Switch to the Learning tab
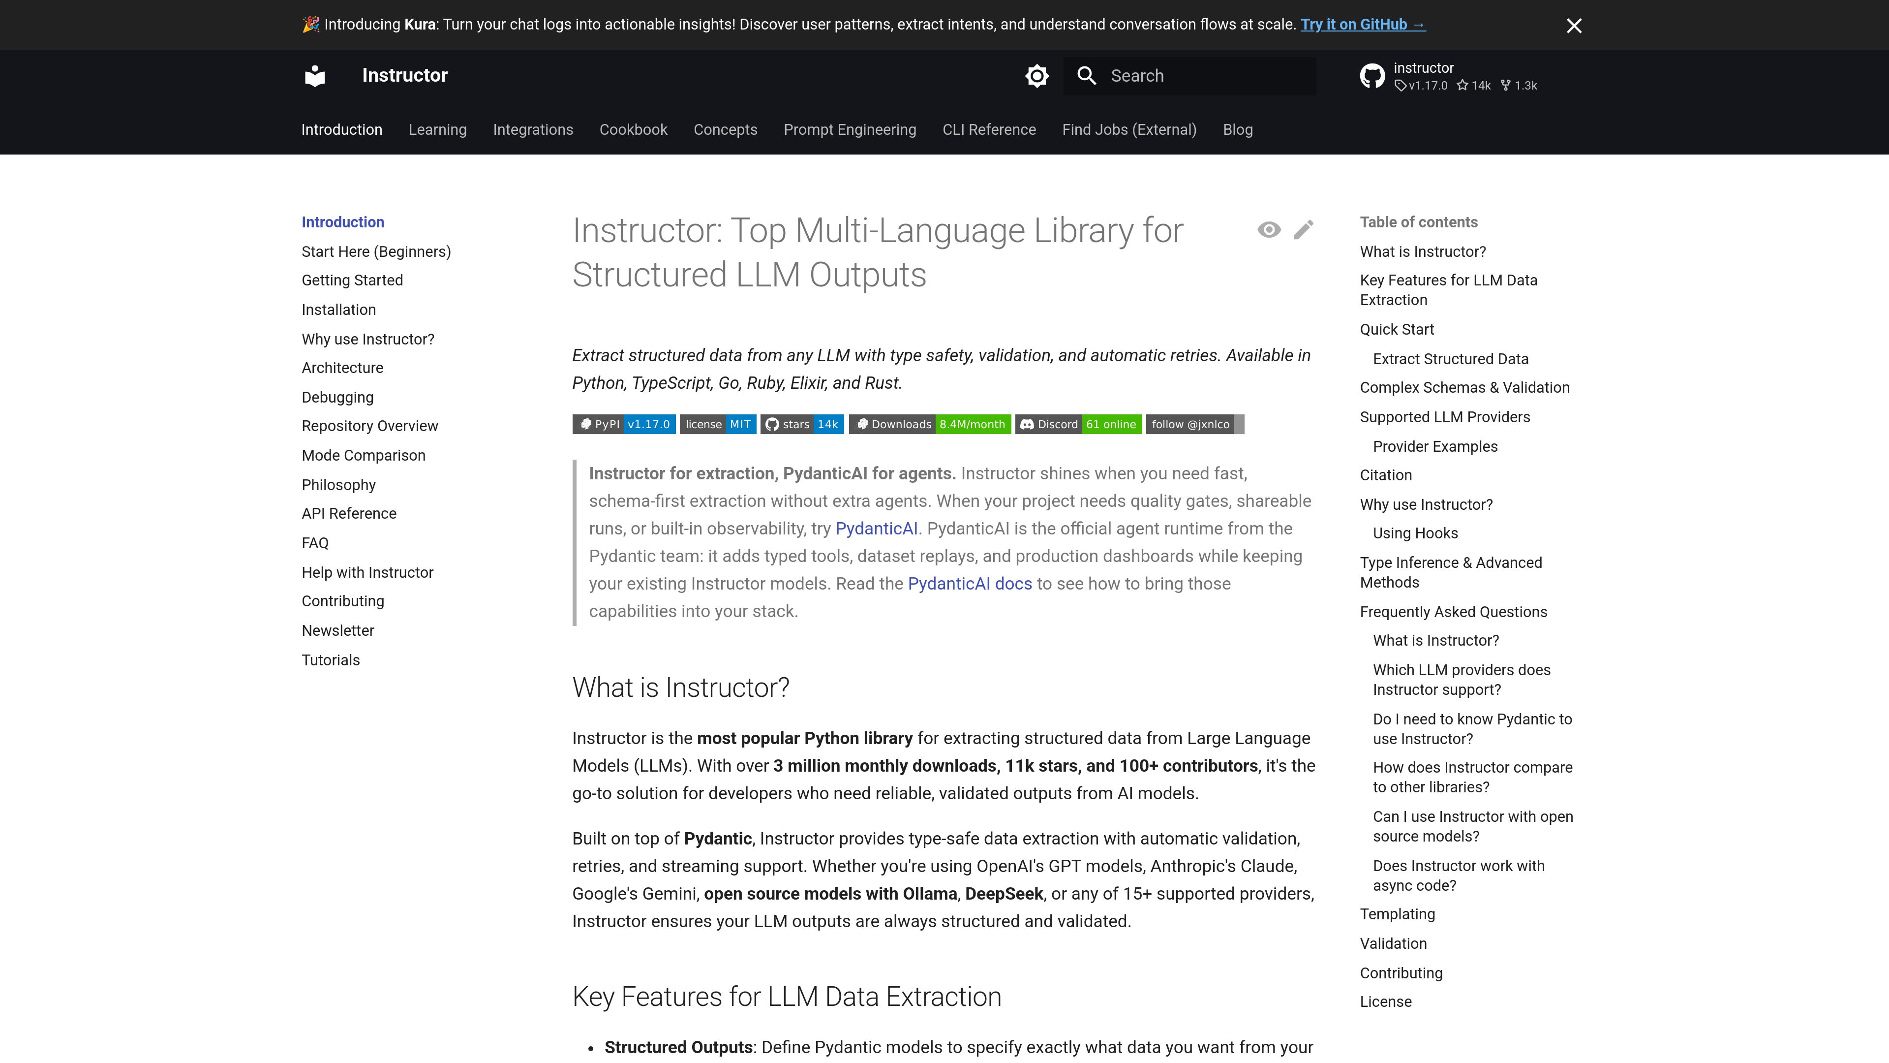Screen dimensions: 1889x1063 pos(437,130)
